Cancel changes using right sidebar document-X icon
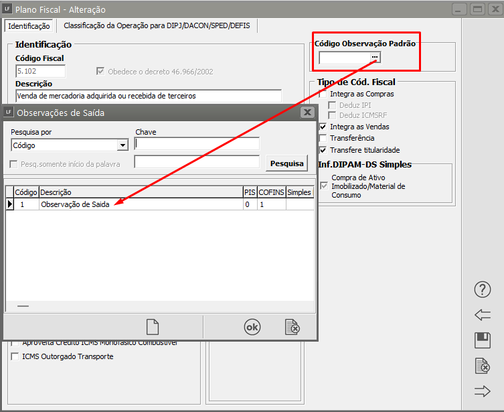Viewport: 504px width, 412px height. tap(483, 366)
